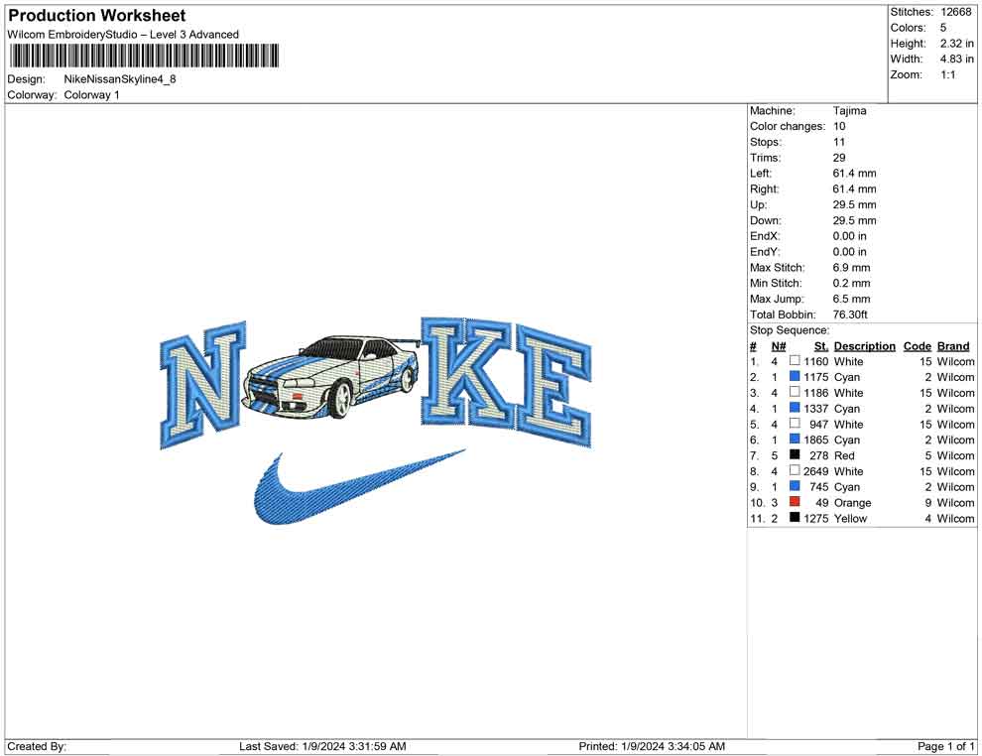
Task: Open the Machine field showing Tajima
Action: 851,110
